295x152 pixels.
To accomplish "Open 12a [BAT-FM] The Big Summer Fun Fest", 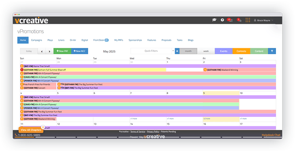I will [166, 88].
